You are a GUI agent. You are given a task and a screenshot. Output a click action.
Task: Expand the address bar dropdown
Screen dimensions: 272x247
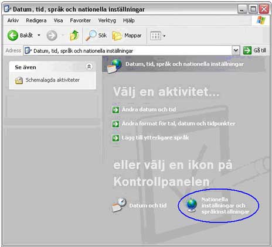click(236, 50)
